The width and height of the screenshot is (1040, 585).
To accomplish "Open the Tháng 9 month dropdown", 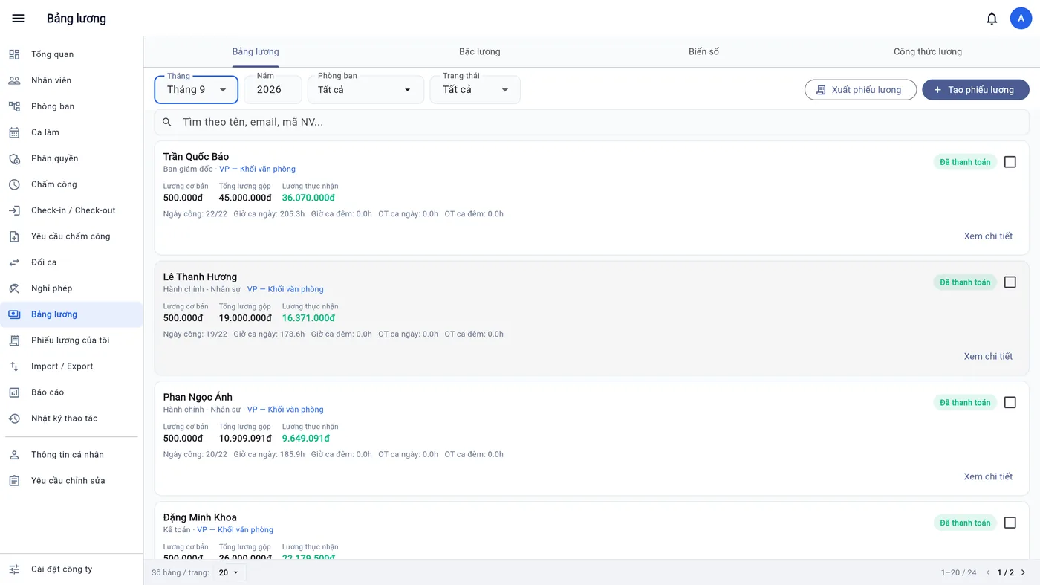I will (x=196, y=90).
